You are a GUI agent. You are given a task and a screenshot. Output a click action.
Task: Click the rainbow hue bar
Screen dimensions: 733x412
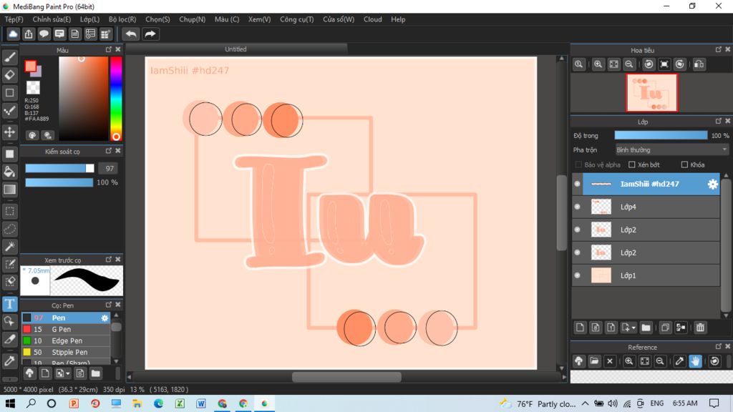pos(116,99)
